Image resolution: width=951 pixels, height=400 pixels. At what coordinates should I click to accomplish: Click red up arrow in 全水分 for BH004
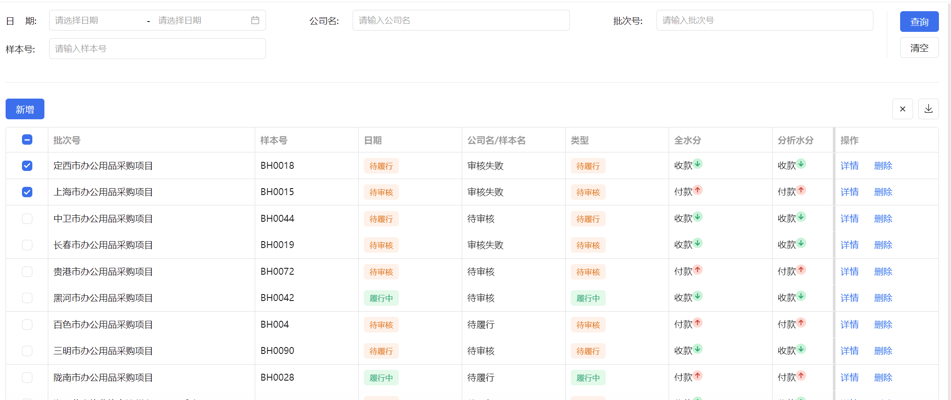click(x=698, y=322)
